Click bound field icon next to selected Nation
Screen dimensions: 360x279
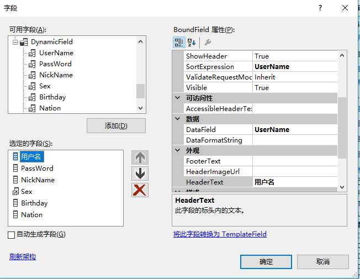15,215
